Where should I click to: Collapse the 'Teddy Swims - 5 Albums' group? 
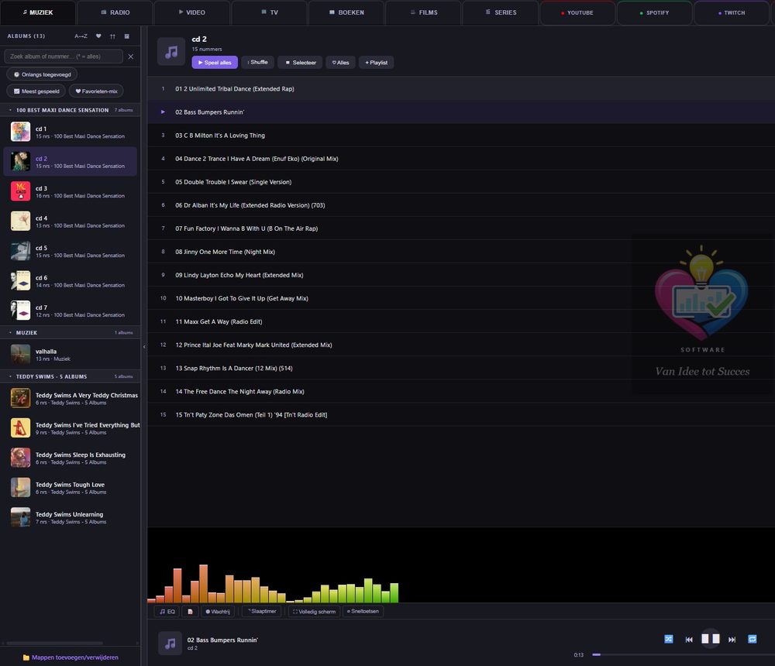click(71, 376)
